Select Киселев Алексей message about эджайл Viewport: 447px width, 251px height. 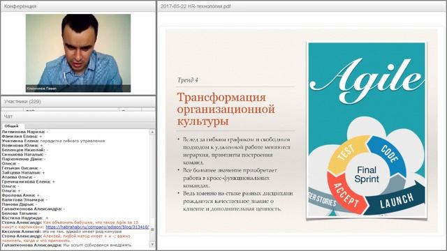[61, 231]
